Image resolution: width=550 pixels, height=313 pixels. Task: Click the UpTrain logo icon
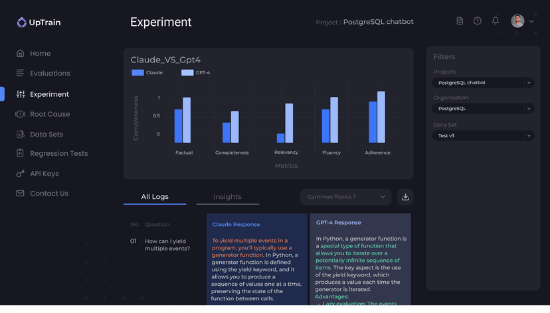pyautogui.click(x=22, y=23)
